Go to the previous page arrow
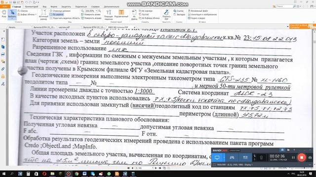This screenshot has height=177, width=316. click(132, 168)
